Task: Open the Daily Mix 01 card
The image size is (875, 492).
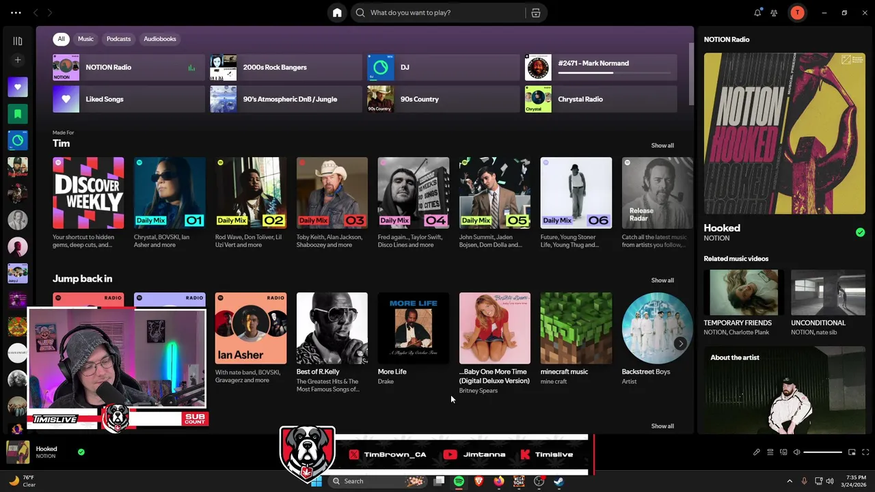Action: [x=170, y=203]
